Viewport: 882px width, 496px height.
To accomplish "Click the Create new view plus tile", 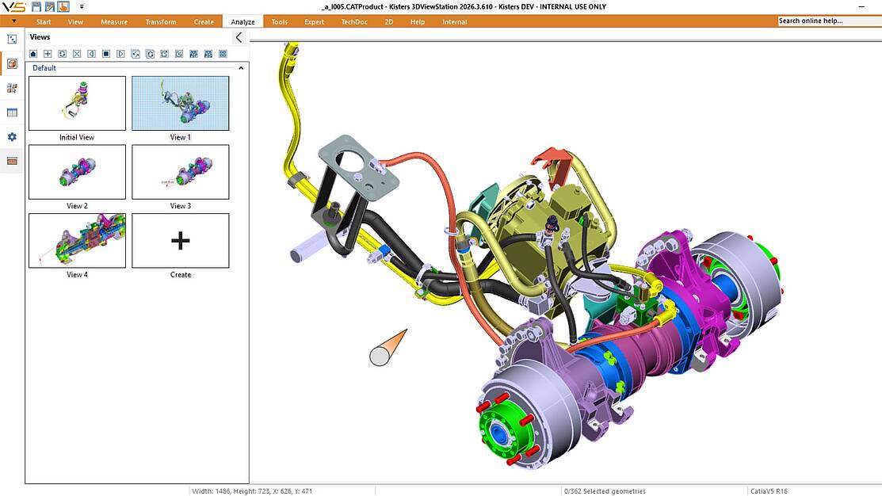I will click(x=181, y=241).
